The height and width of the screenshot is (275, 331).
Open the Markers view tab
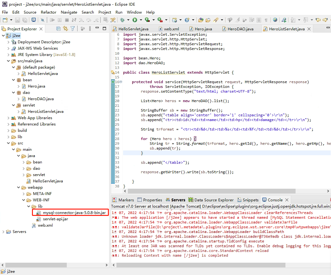123,200
